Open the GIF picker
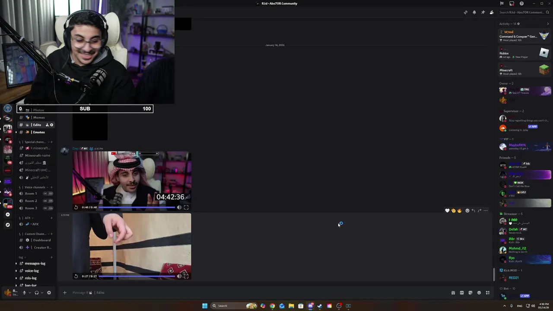Viewport: 553px width, 311px height. click(x=461, y=292)
